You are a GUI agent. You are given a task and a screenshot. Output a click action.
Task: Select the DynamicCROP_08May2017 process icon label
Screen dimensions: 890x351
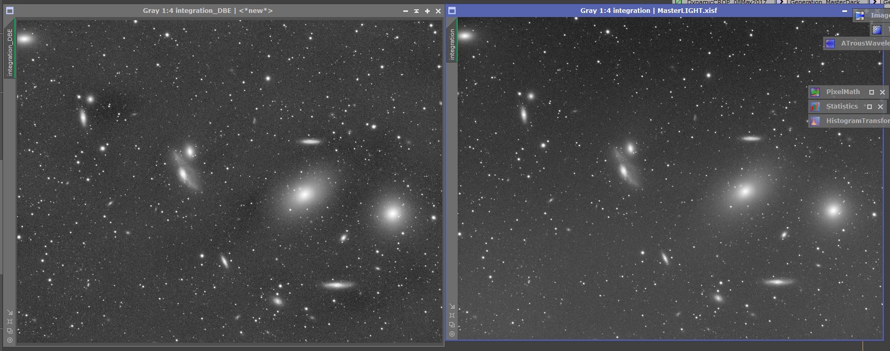726,2
